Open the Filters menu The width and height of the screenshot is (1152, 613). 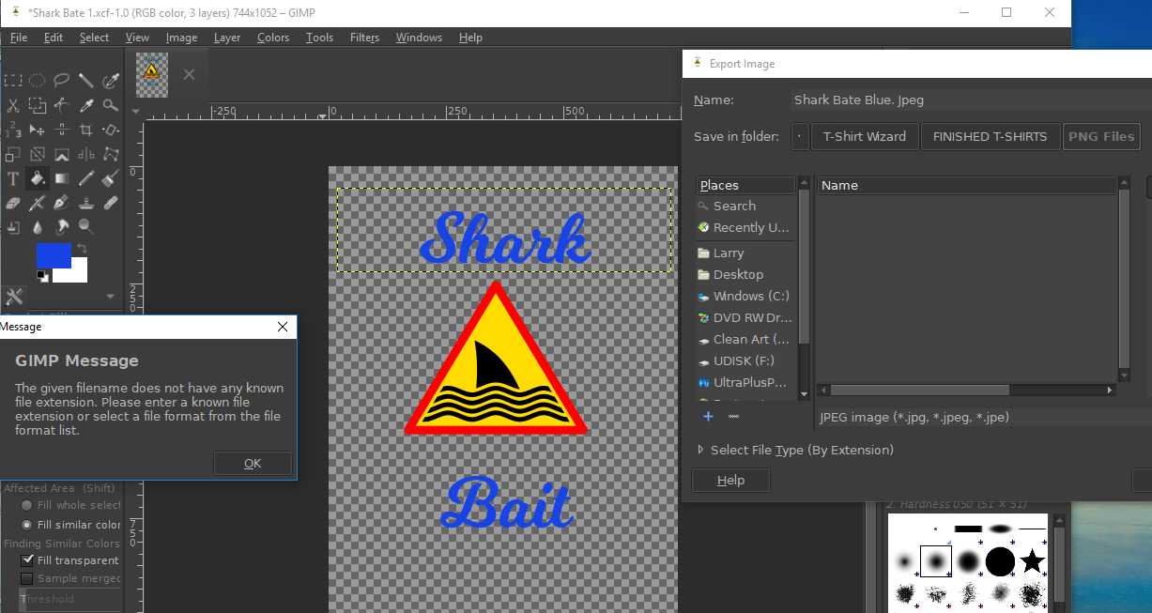click(x=364, y=38)
